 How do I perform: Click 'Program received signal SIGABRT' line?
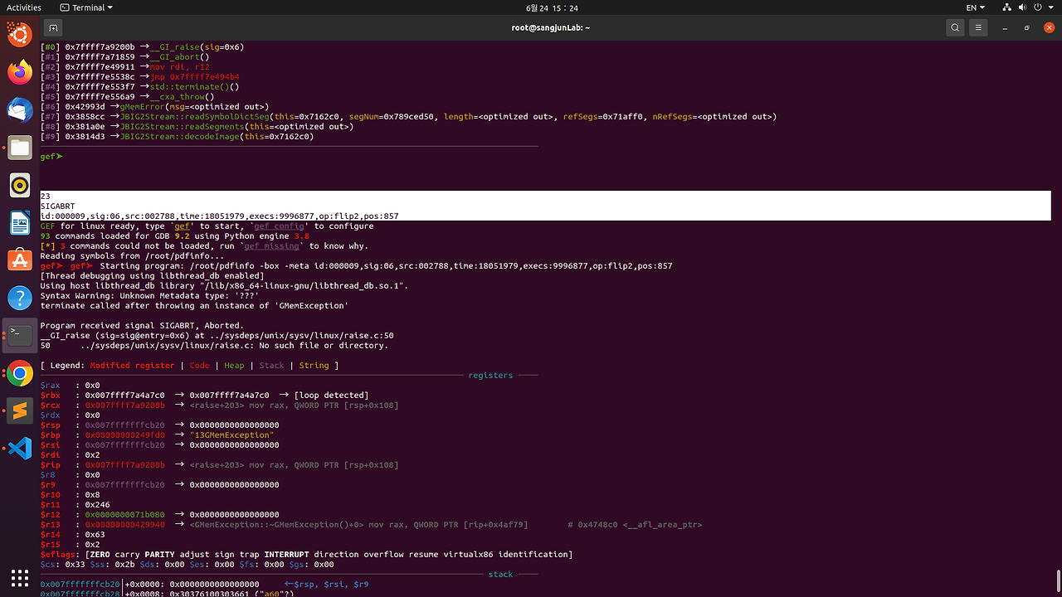[x=141, y=325]
